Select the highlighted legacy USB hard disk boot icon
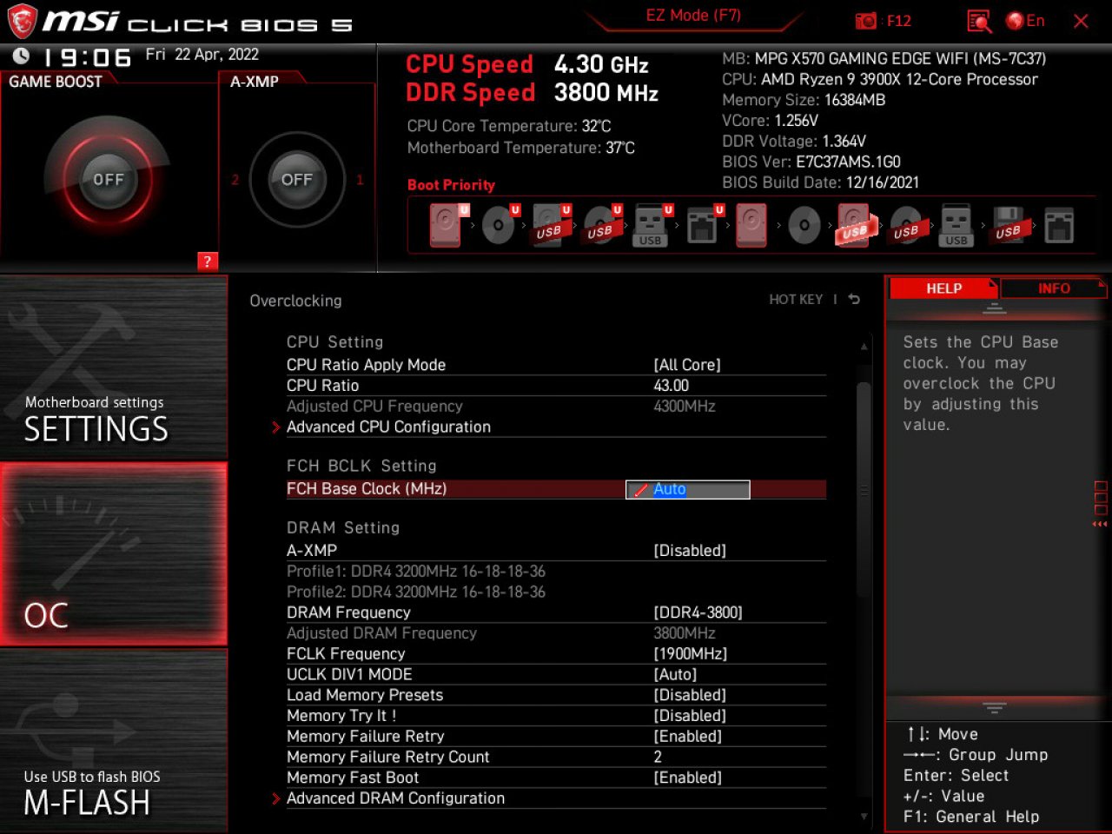This screenshot has width=1112, height=834. click(x=856, y=225)
